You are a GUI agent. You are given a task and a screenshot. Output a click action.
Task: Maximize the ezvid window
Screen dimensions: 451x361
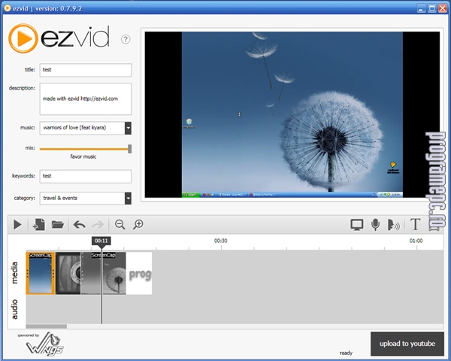(431, 8)
